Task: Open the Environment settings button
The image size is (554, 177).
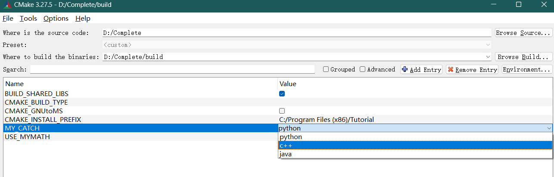Action: 527,69
